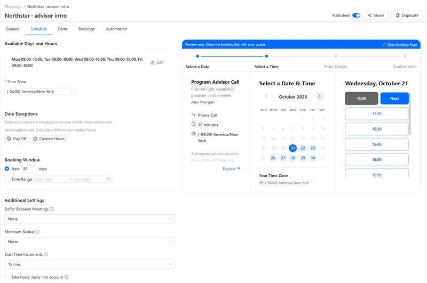The image size is (427, 283).
Task: Choose the 15:45 time slot
Action: (x=377, y=144)
